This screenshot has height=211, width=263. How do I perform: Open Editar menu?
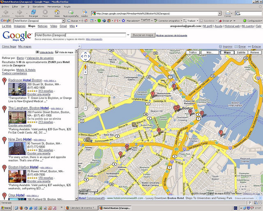(15, 7)
